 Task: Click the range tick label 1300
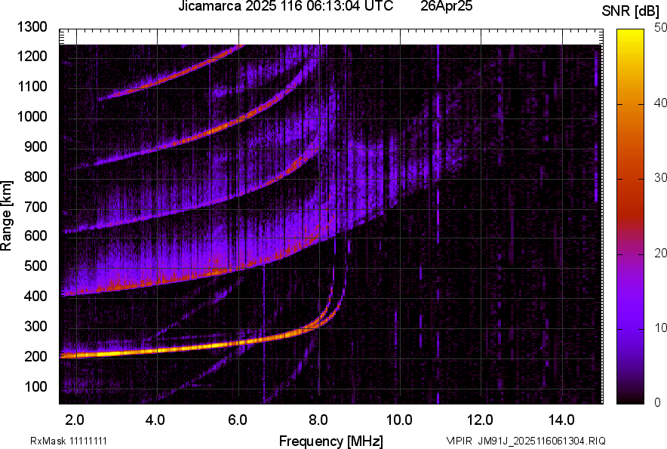(x=32, y=27)
